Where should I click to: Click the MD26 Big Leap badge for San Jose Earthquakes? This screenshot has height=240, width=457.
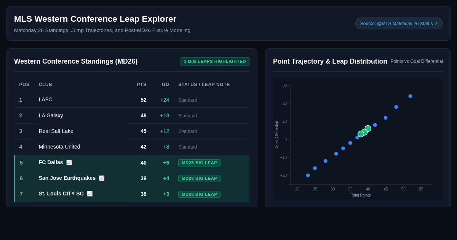[x=199, y=178]
